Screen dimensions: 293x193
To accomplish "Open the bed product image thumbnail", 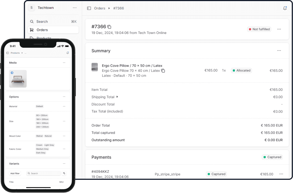I will 18,79.
